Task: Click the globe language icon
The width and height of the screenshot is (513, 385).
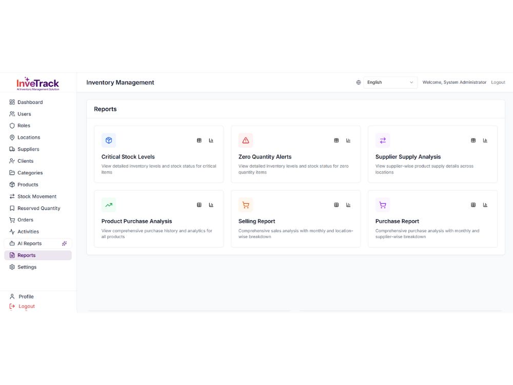Action: tap(359, 83)
